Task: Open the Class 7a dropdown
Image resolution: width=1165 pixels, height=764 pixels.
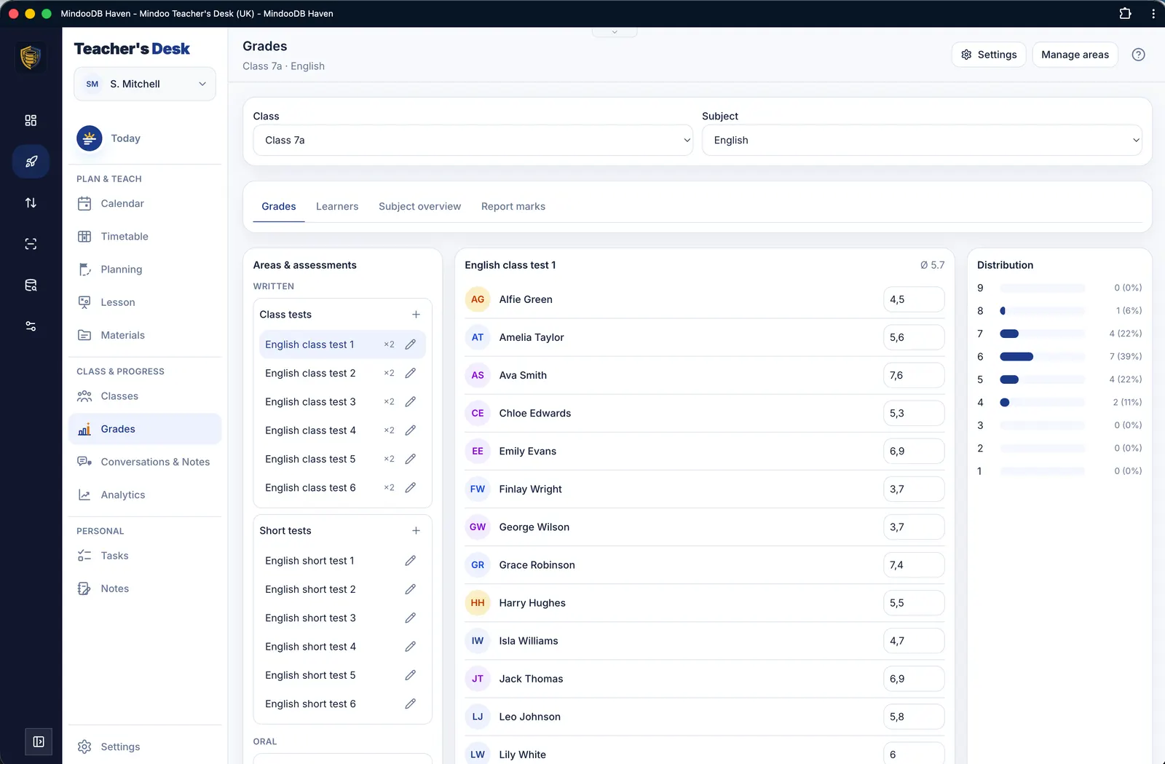Action: coord(473,140)
